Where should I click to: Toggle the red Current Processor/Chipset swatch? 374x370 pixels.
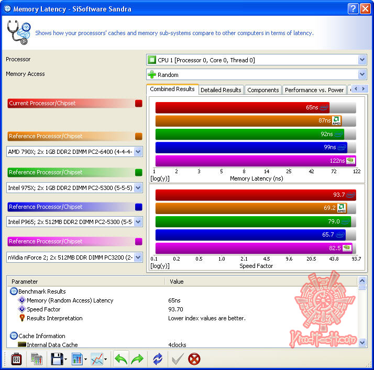pos(139,103)
